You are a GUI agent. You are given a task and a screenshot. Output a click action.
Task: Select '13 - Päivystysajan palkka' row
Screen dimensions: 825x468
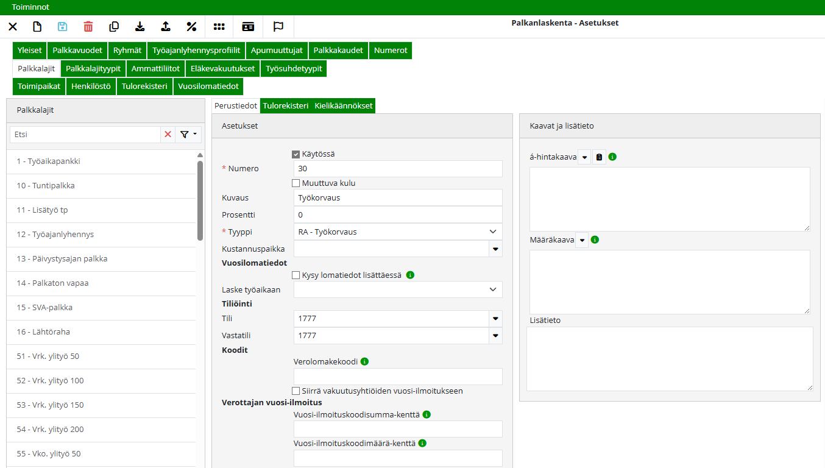point(101,259)
